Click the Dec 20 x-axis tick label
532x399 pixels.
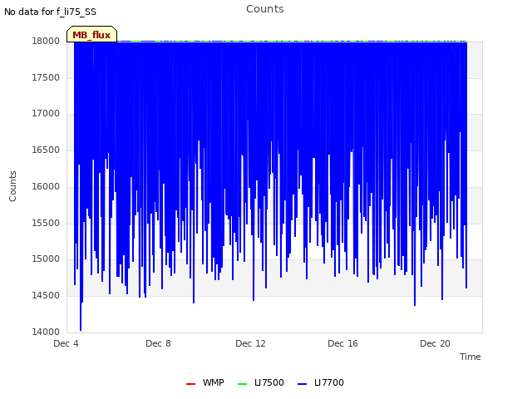coord(435,343)
